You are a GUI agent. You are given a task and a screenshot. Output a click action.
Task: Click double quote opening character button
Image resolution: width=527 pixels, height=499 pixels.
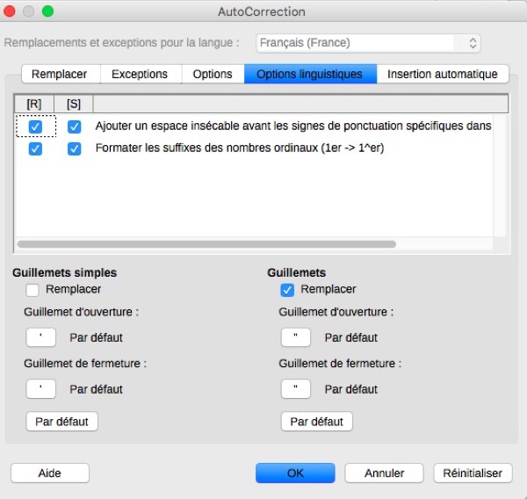(296, 337)
